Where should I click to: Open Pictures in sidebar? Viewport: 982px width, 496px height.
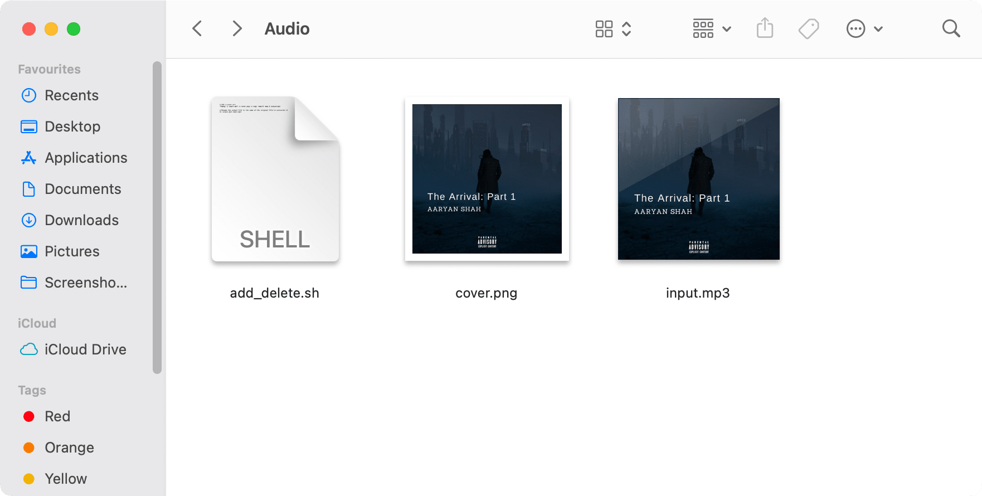(72, 251)
